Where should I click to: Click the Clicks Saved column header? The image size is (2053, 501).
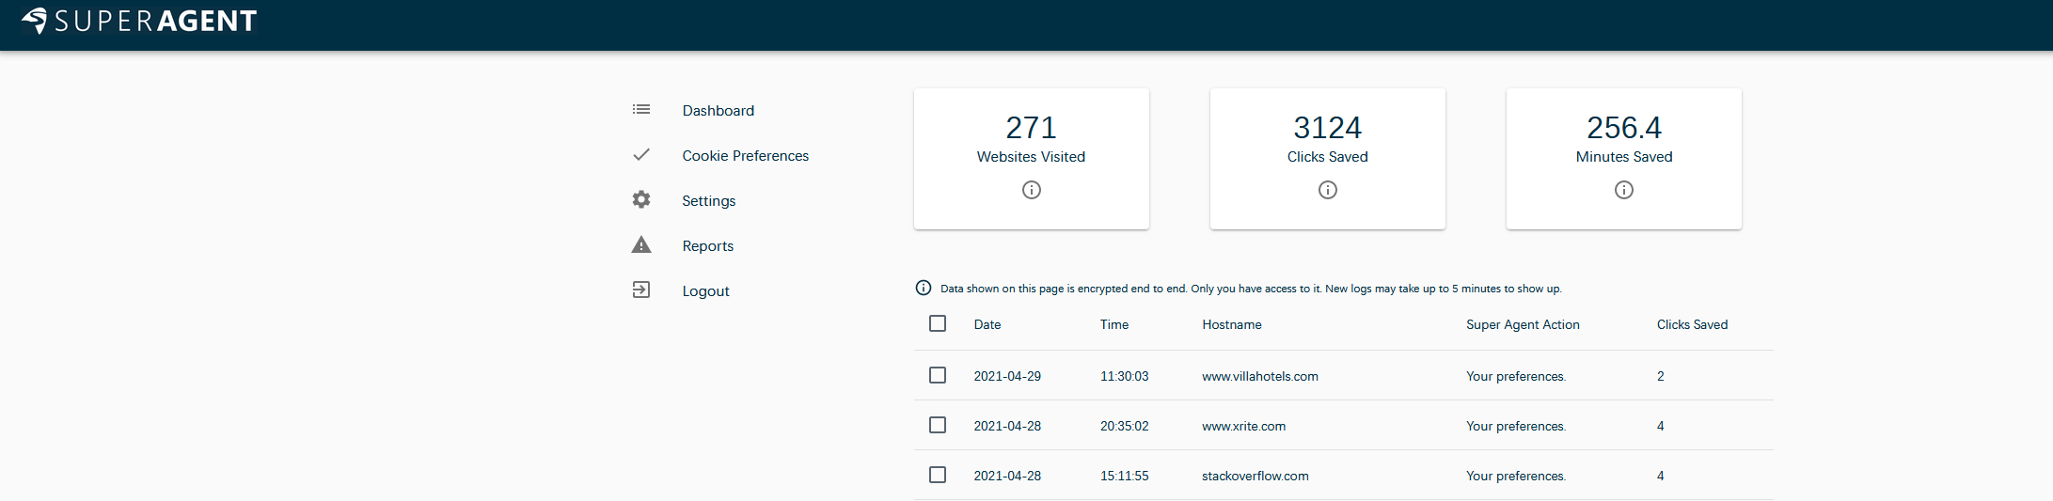click(1692, 324)
